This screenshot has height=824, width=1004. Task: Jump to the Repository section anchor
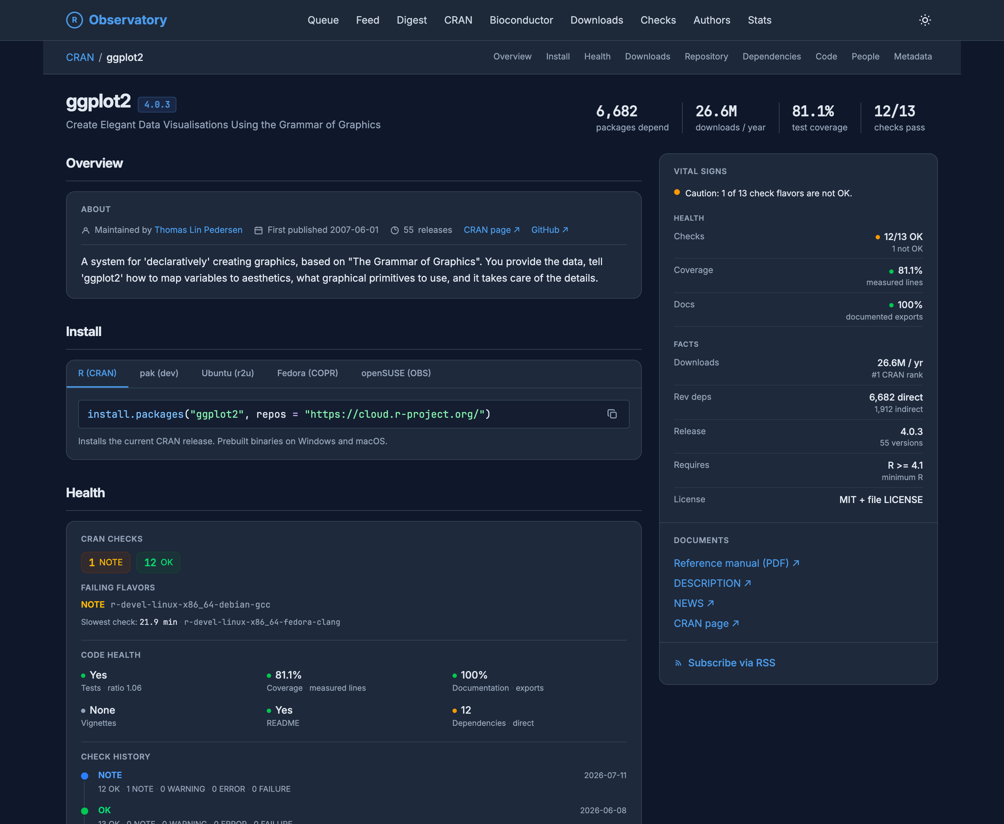click(706, 57)
